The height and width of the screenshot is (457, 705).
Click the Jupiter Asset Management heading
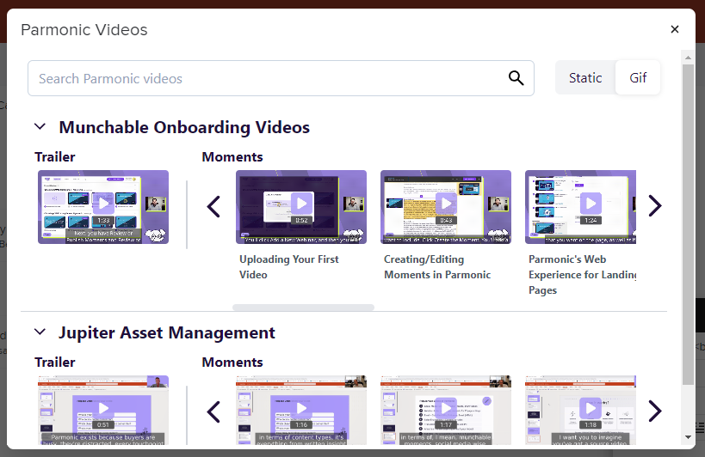167,332
